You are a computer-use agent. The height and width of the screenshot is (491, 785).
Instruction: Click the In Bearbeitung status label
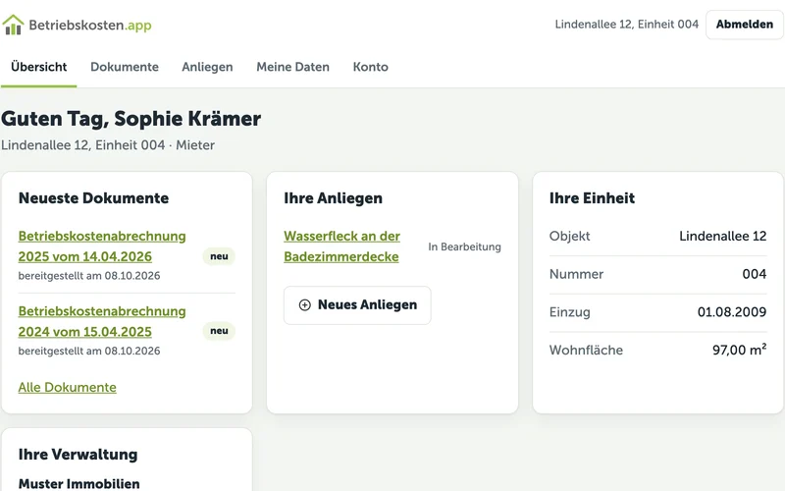pos(464,246)
